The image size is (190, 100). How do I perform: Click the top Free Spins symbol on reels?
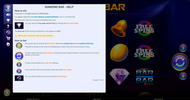144,29
